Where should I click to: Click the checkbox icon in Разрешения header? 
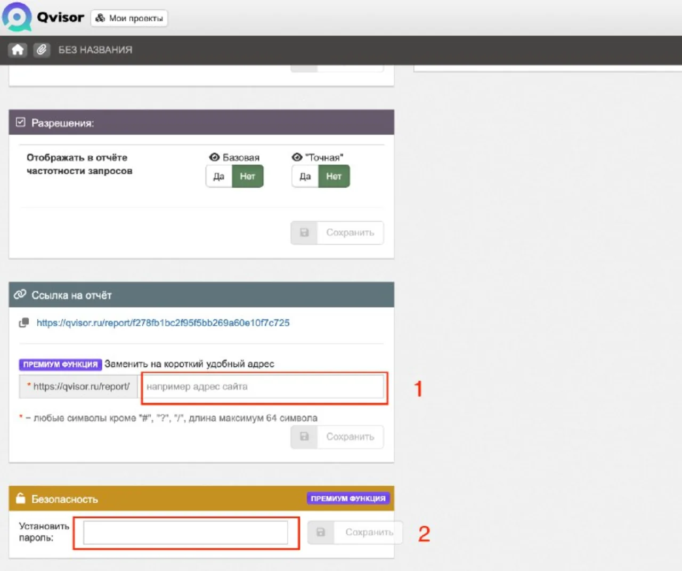pos(20,123)
